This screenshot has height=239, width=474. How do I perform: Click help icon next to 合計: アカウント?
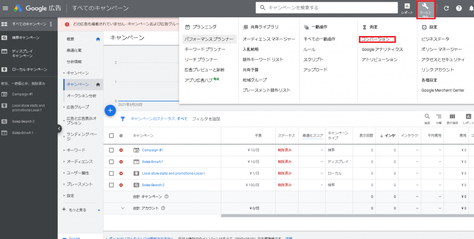163,208
